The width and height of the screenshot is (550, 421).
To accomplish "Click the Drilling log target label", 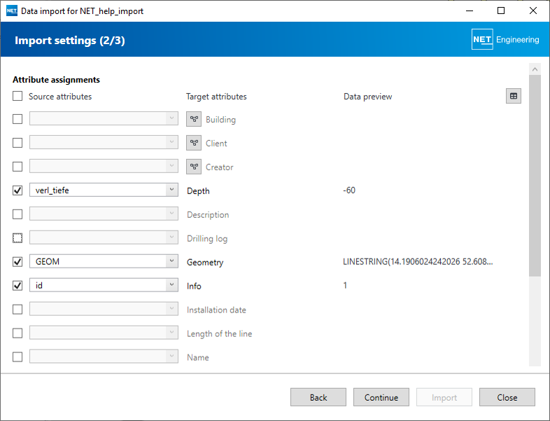I will tap(207, 239).
